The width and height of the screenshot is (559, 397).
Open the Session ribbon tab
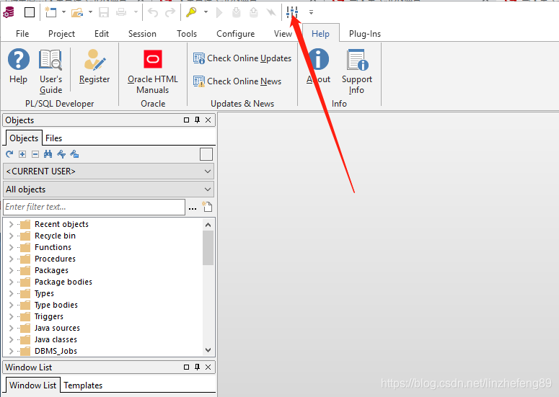[x=142, y=34]
